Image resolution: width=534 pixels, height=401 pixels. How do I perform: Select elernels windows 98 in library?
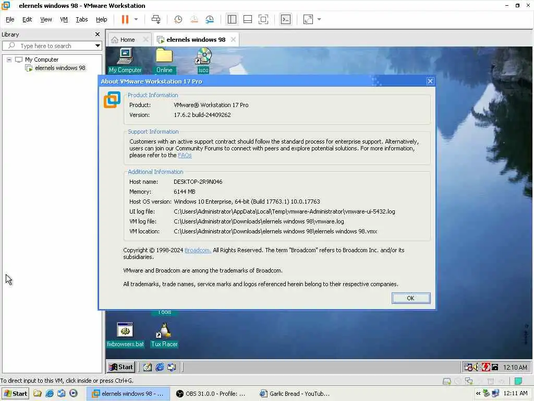point(60,68)
